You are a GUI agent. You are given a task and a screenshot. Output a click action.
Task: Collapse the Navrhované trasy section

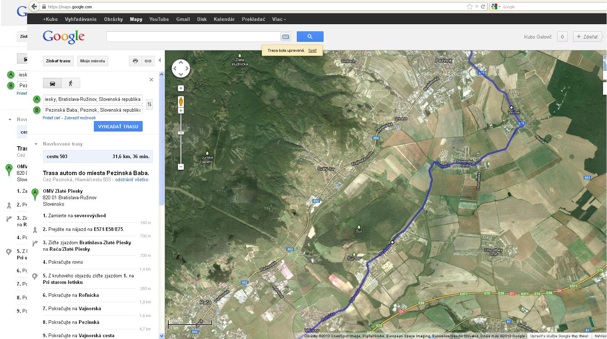point(36,144)
